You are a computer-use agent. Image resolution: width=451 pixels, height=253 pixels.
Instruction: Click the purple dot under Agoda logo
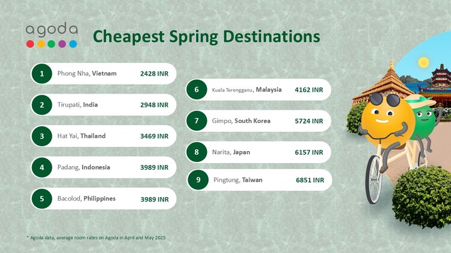pyautogui.click(x=62, y=44)
